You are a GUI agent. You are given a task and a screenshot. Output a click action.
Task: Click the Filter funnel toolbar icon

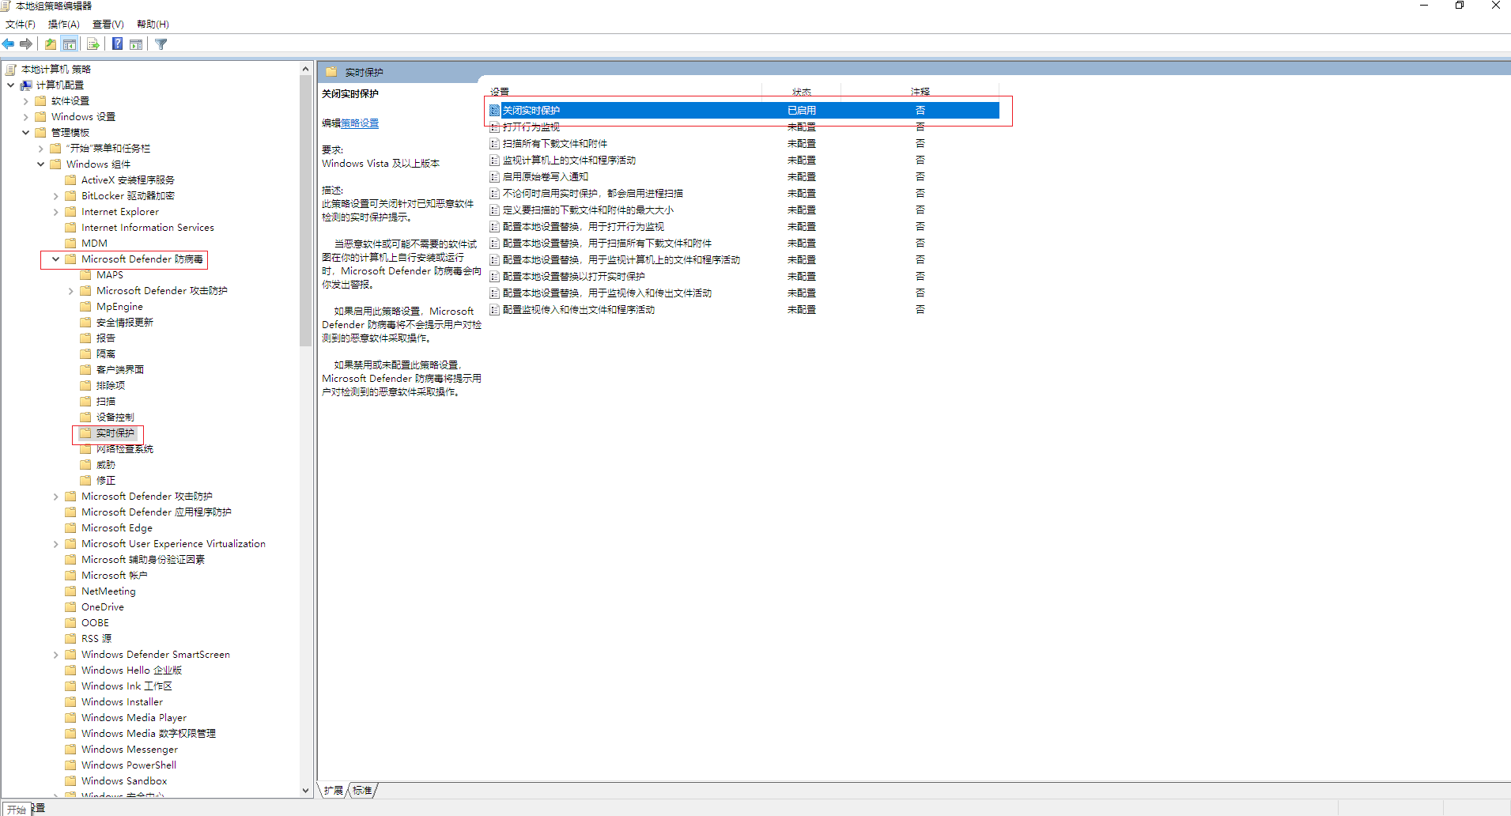(161, 44)
